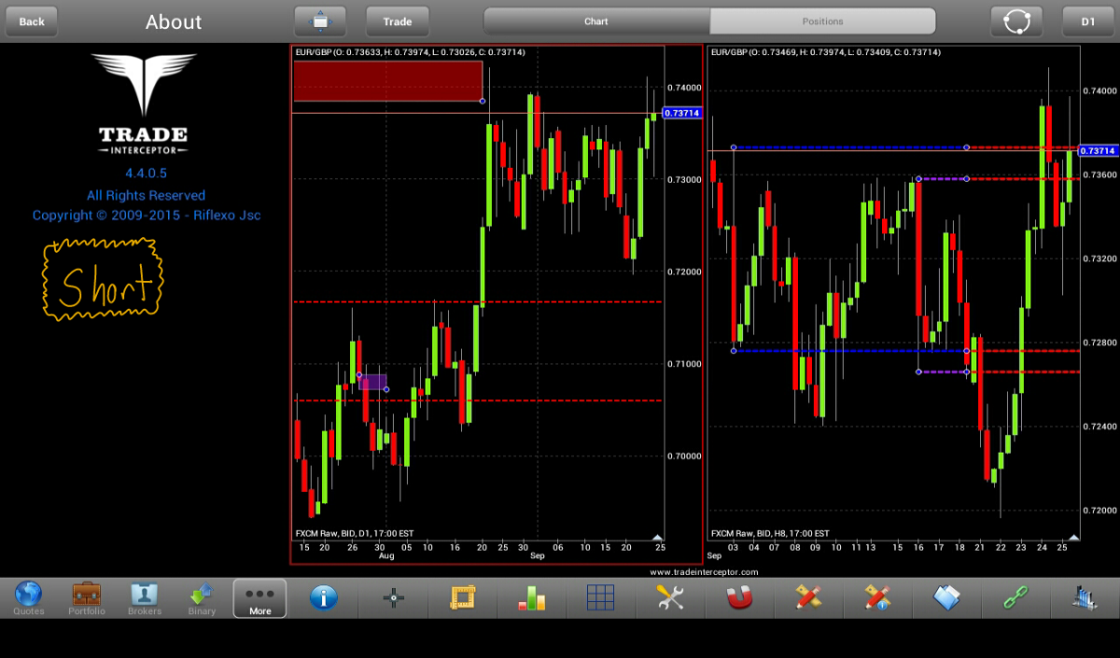
Task: Click the Trade Interceptor logo
Action: pyautogui.click(x=144, y=104)
